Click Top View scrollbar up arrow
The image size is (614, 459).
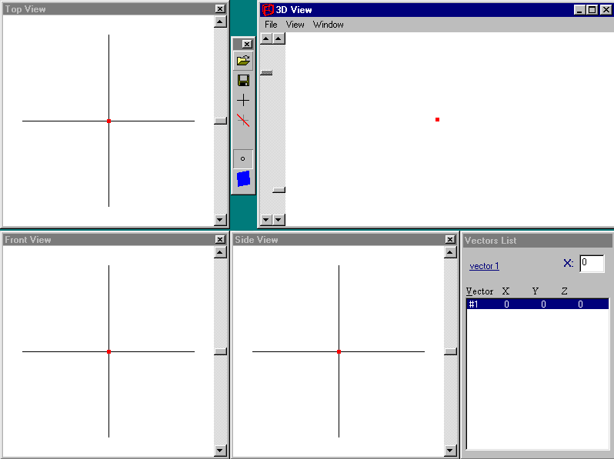click(x=220, y=22)
